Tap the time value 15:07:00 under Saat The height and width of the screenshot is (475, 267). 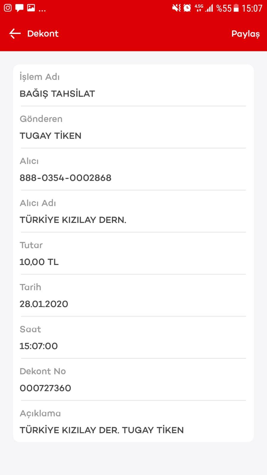pos(39,346)
